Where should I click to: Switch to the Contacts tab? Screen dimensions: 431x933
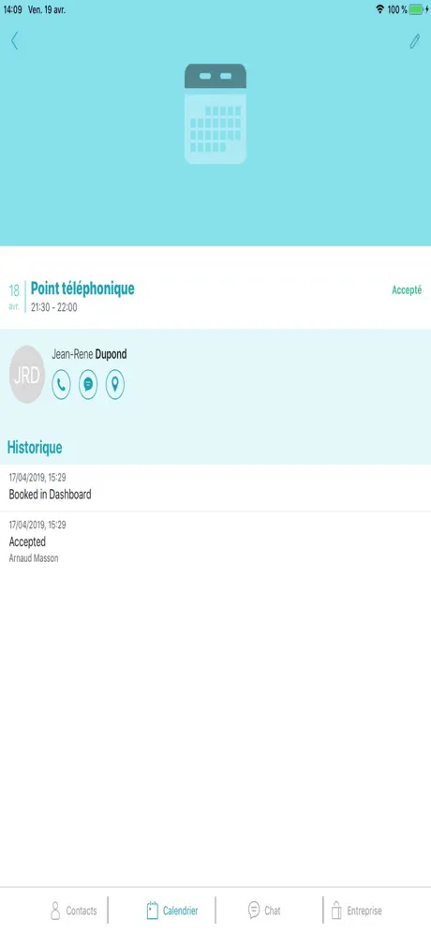click(74, 911)
